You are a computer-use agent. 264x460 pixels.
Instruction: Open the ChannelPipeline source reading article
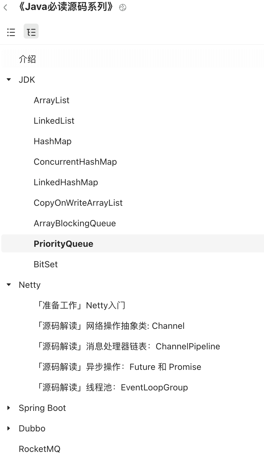(x=128, y=346)
